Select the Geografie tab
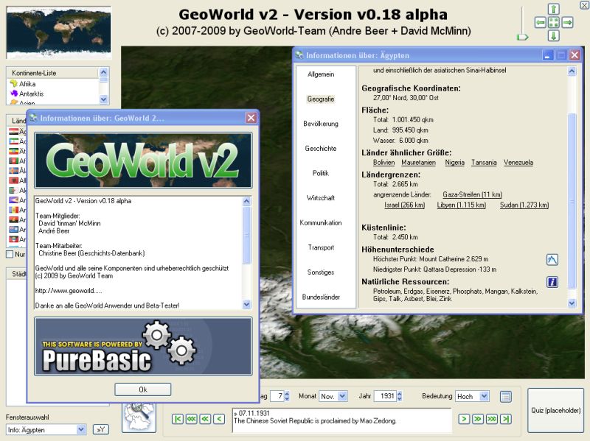 [x=321, y=99]
